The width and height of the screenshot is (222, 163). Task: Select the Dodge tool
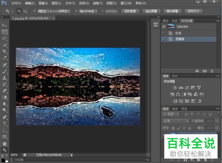tap(4, 110)
